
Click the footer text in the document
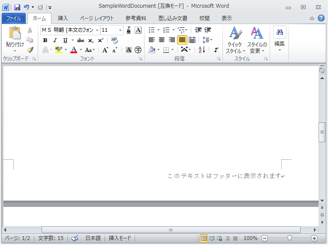pyautogui.click(x=225, y=176)
